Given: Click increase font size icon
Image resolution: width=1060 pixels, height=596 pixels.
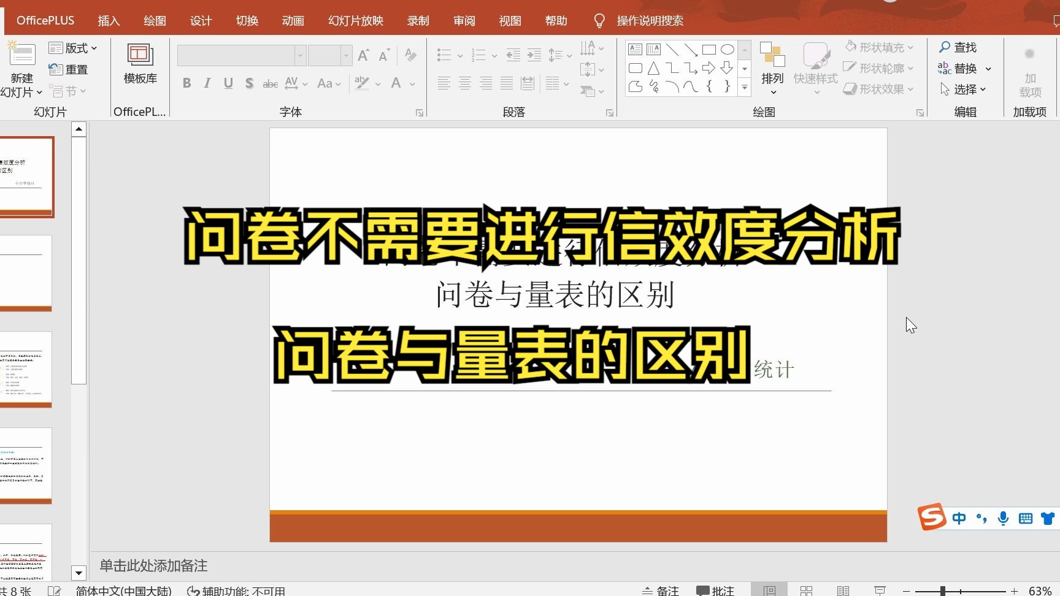Looking at the screenshot, I should coord(363,56).
